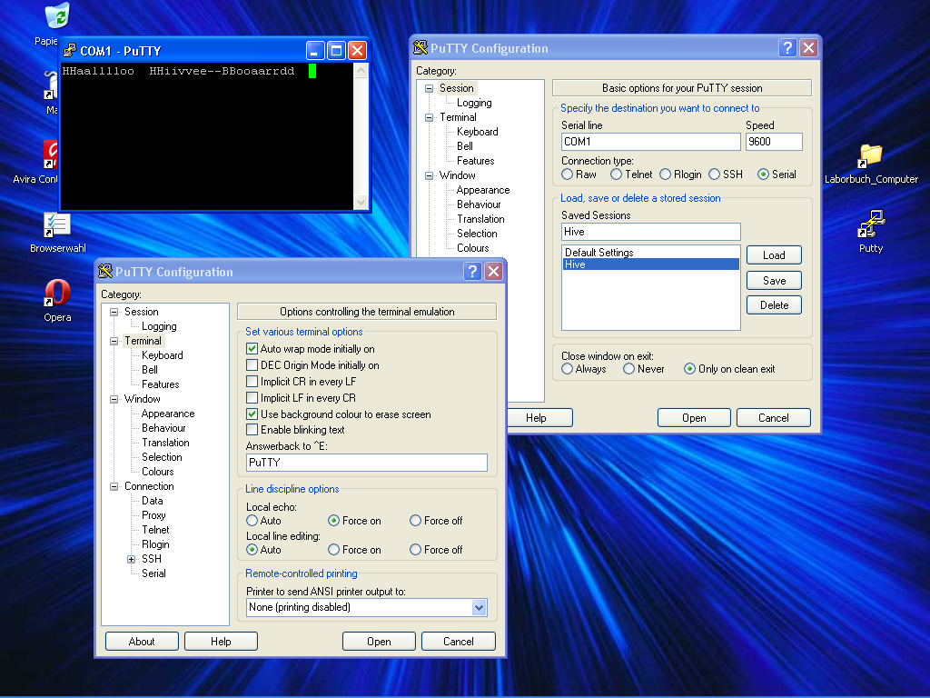Select Proxy in the front category tree
930x698 pixels.
153,515
